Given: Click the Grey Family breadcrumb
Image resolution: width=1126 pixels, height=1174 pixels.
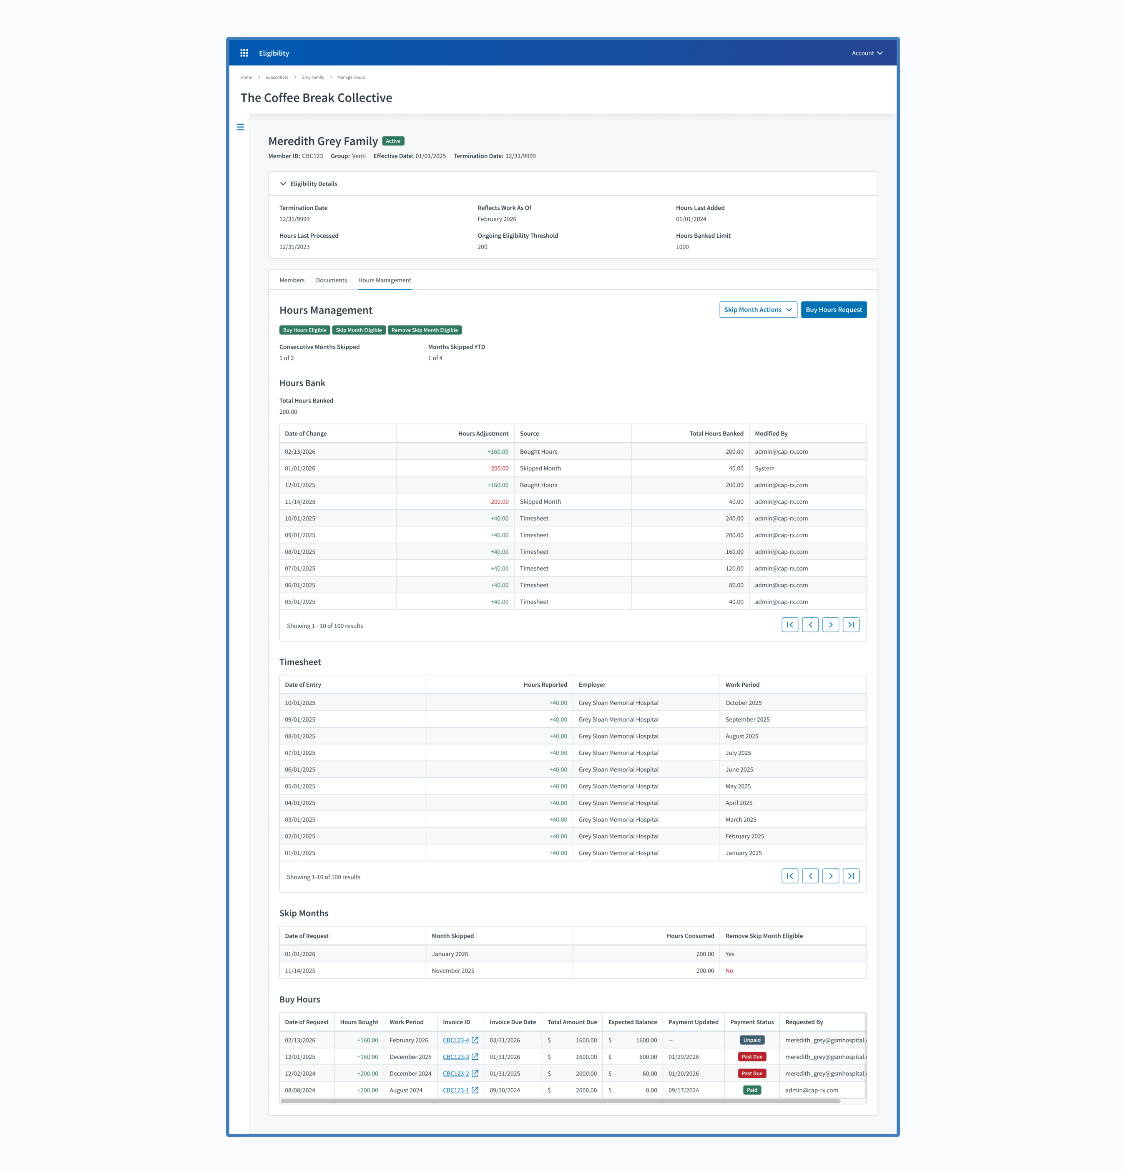Looking at the screenshot, I should [313, 77].
